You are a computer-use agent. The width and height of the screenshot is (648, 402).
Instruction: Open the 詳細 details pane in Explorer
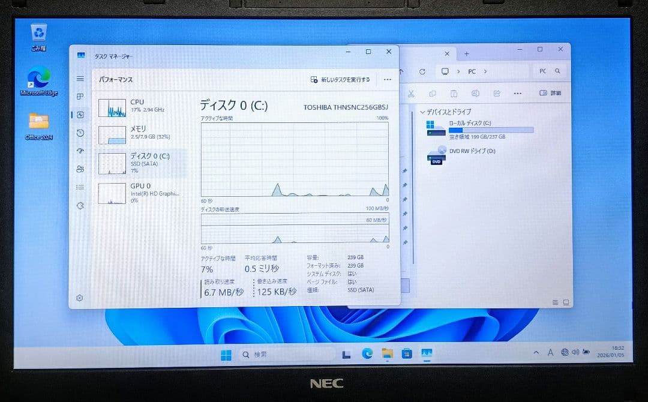(550, 94)
